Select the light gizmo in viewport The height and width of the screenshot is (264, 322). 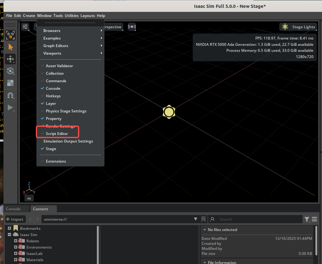coord(169,112)
